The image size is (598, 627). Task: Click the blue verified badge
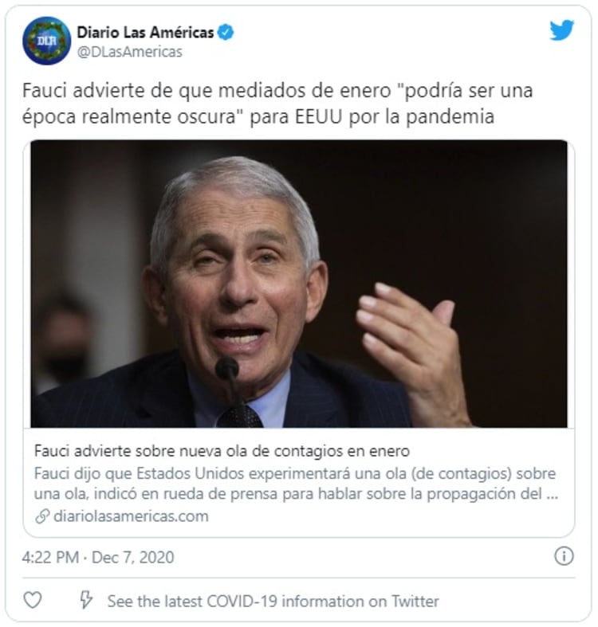pyautogui.click(x=226, y=33)
